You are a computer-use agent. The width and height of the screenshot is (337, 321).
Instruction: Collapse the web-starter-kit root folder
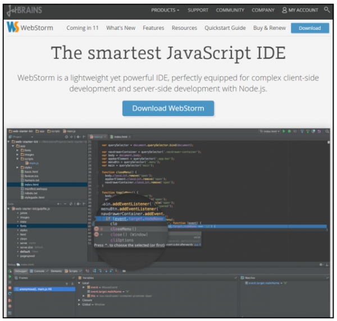[8, 141]
